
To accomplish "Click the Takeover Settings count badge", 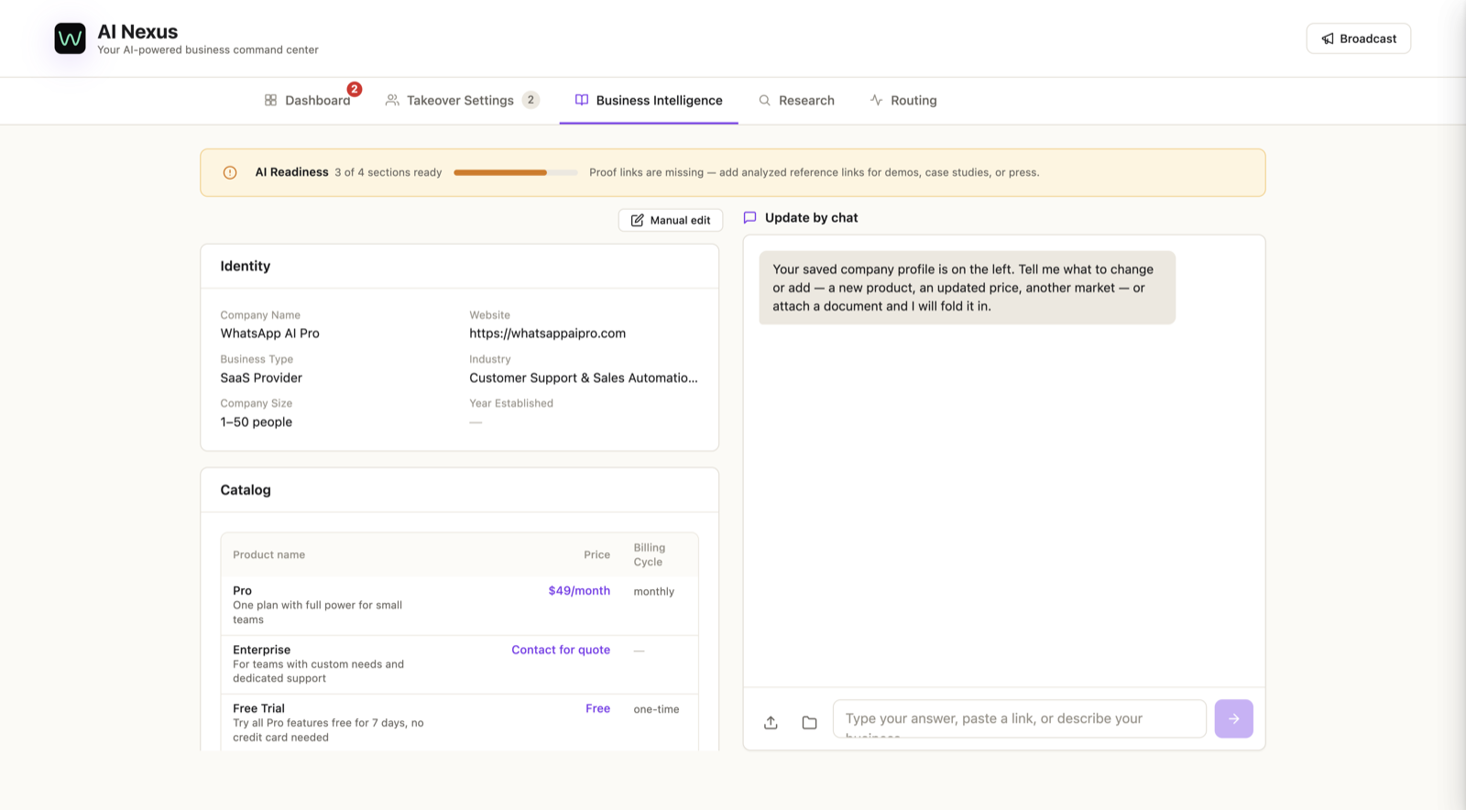I will coord(531,100).
